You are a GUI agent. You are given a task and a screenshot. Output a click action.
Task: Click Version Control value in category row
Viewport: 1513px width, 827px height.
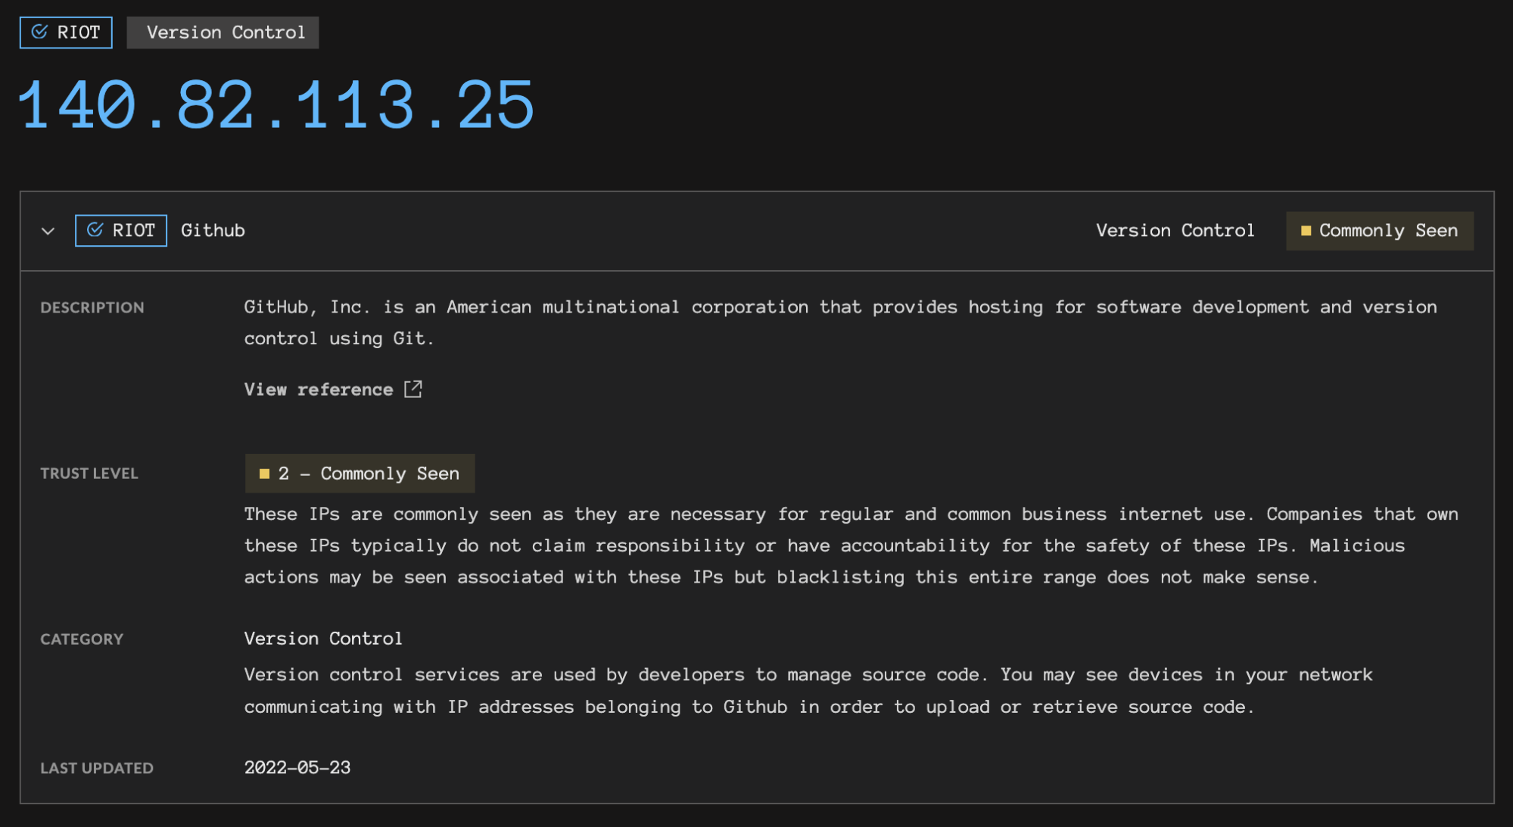pos(323,639)
